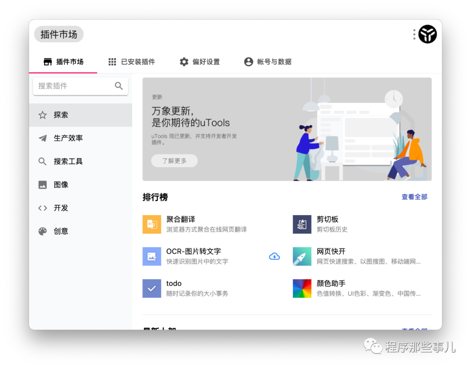Screen dimensions: 471x368
Task: Click the 剪切板 plugin title
Action: 328,219
